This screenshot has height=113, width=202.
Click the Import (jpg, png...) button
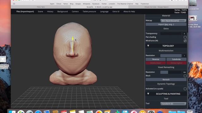click(166, 24)
